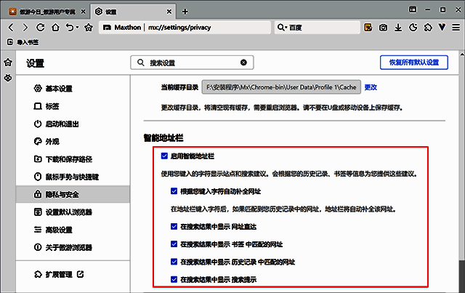Clear the settings search field with the X icon
Viewport: 465px width, 293px height.
coord(243,63)
